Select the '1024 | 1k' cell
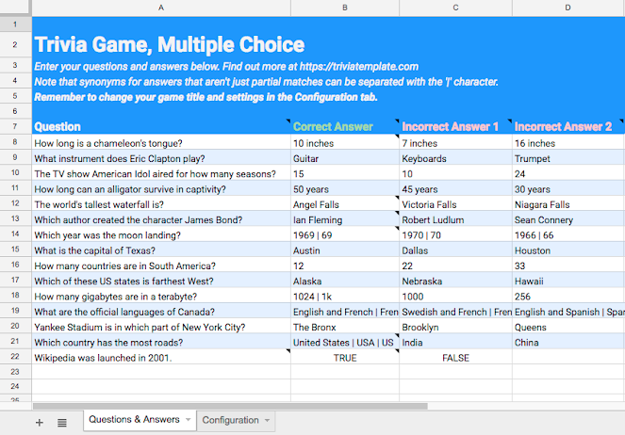Screen dimensions: 625x435 pos(345,296)
